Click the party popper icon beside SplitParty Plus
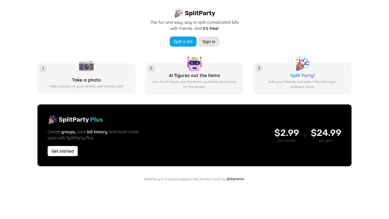The width and height of the screenshot is (389, 219). tap(52, 120)
